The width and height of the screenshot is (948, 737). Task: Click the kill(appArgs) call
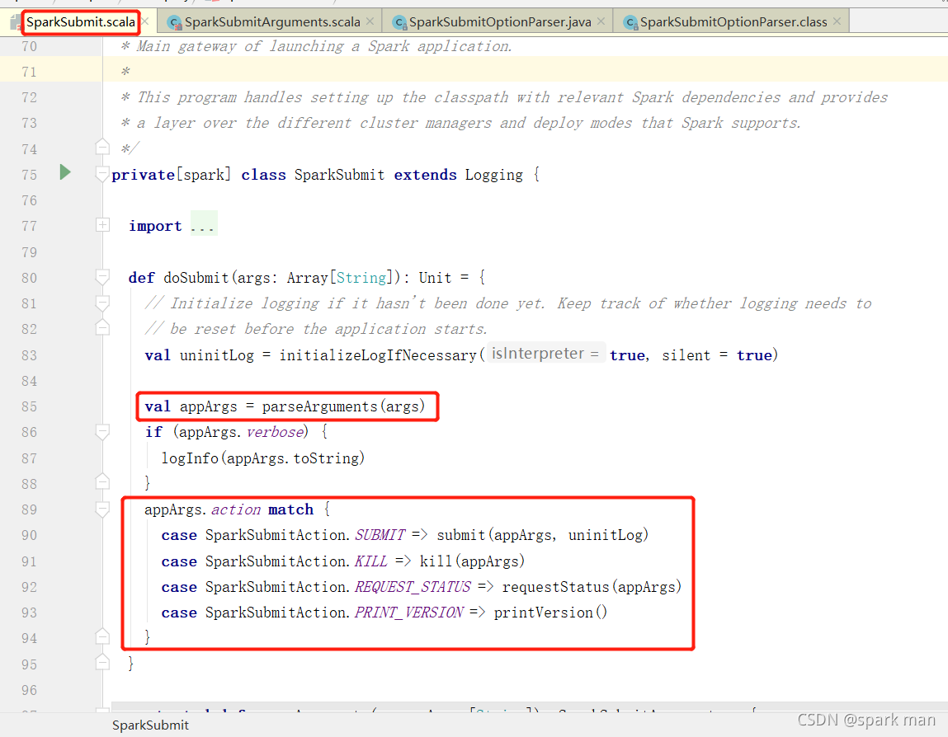pyautogui.click(x=472, y=561)
